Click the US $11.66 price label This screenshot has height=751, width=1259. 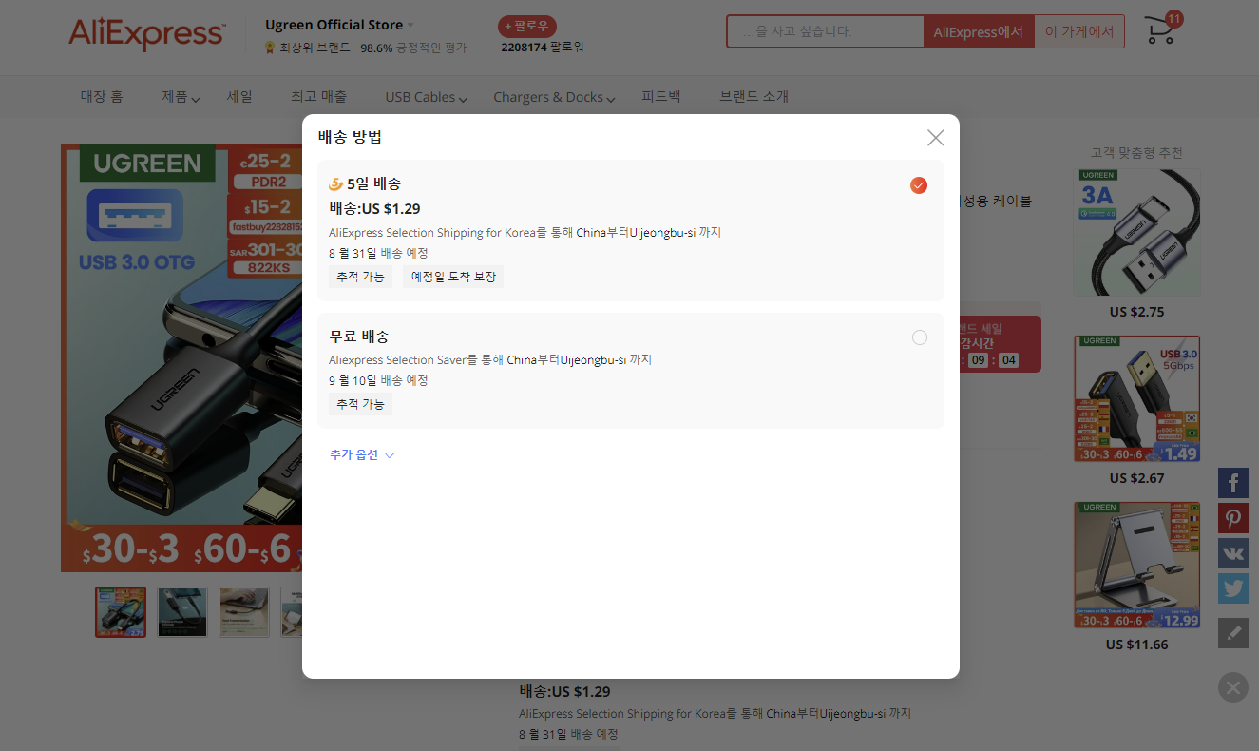pyautogui.click(x=1136, y=645)
